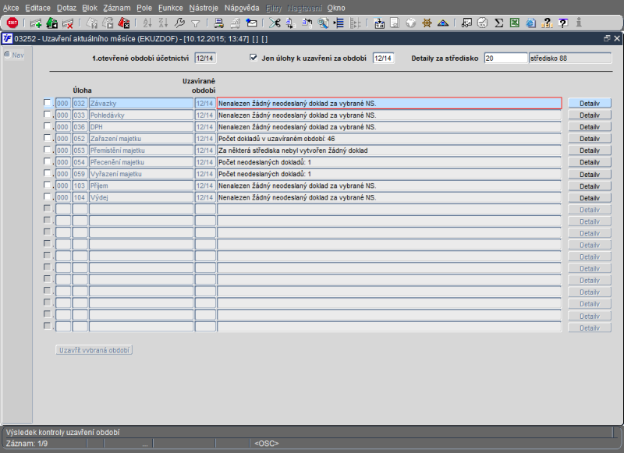Image resolution: width=624 pixels, height=453 pixels.
Task: Click message 'Počet dokladů v uzavíraném období: 46'
Action: tap(277, 139)
